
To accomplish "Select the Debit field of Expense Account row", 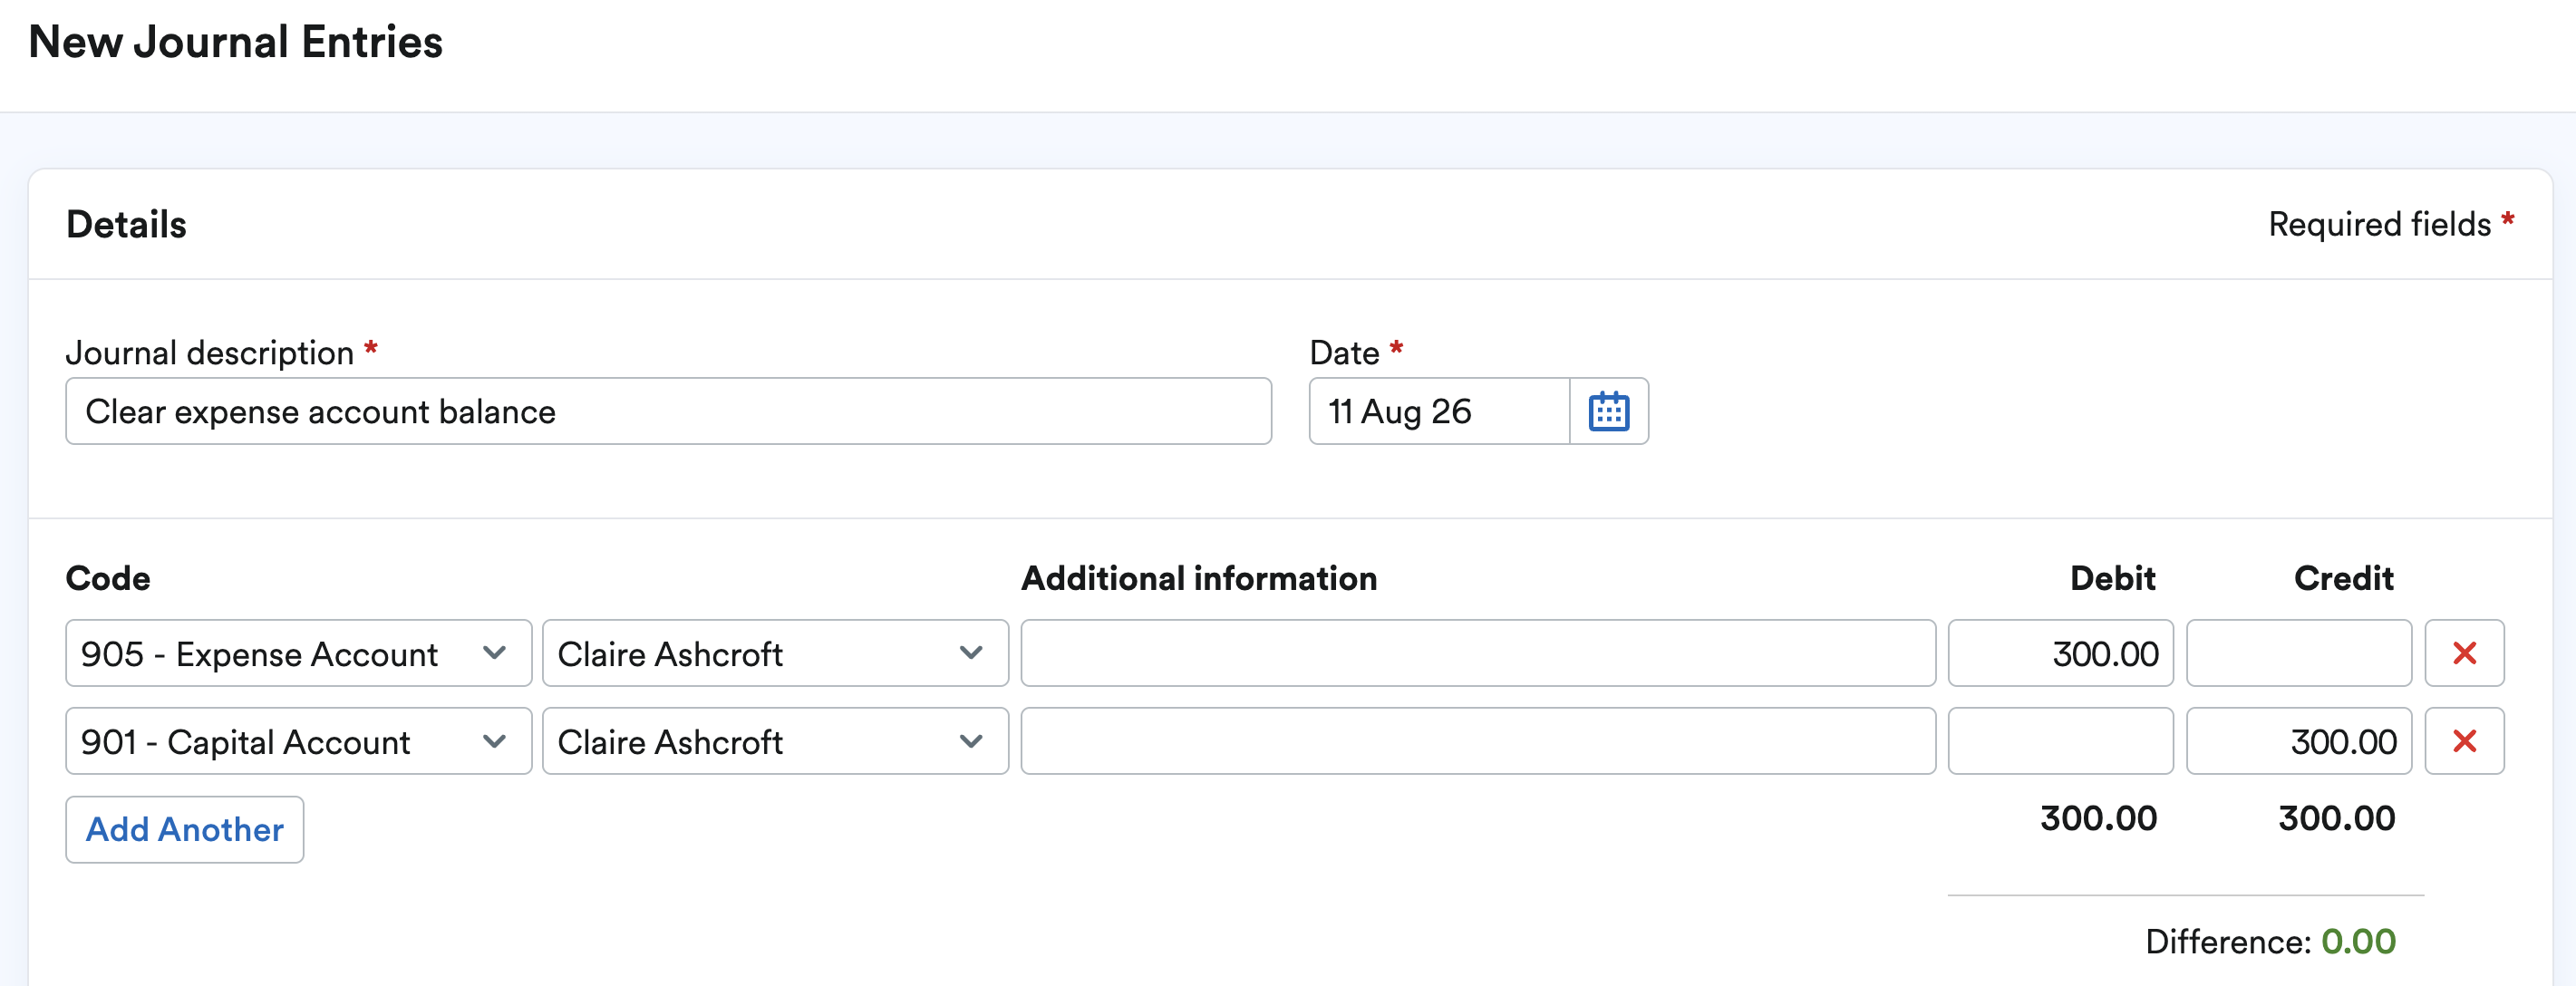I will pos(2061,653).
